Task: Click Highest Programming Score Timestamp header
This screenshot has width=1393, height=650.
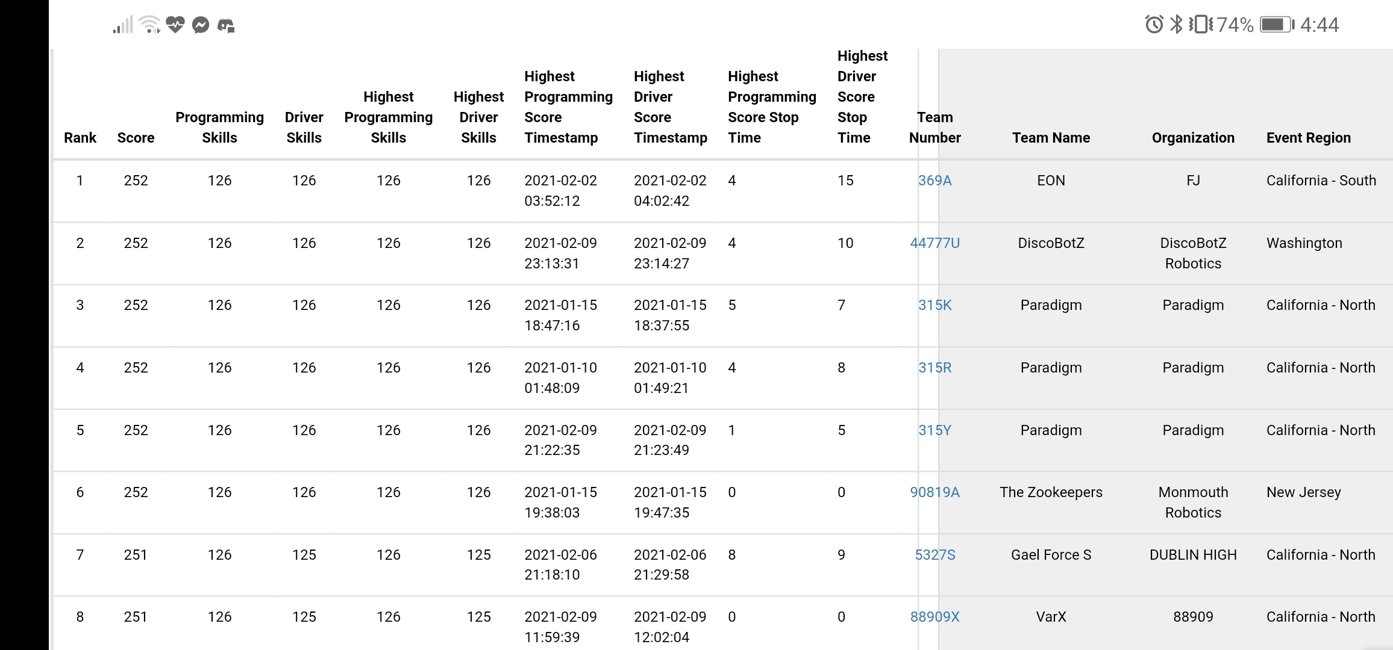Action: tap(568, 107)
